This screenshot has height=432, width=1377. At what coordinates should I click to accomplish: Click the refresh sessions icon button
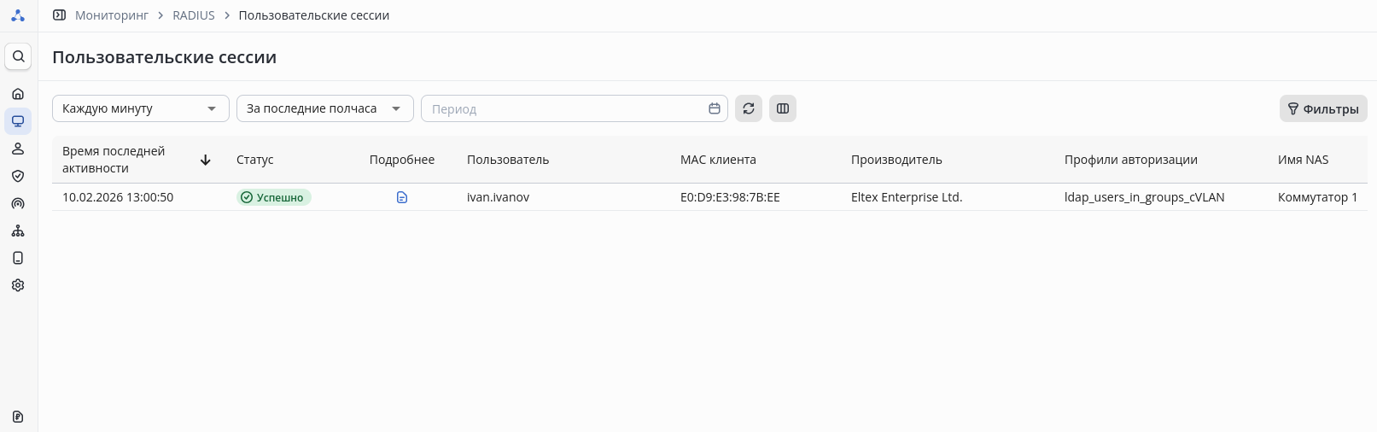[x=749, y=108]
